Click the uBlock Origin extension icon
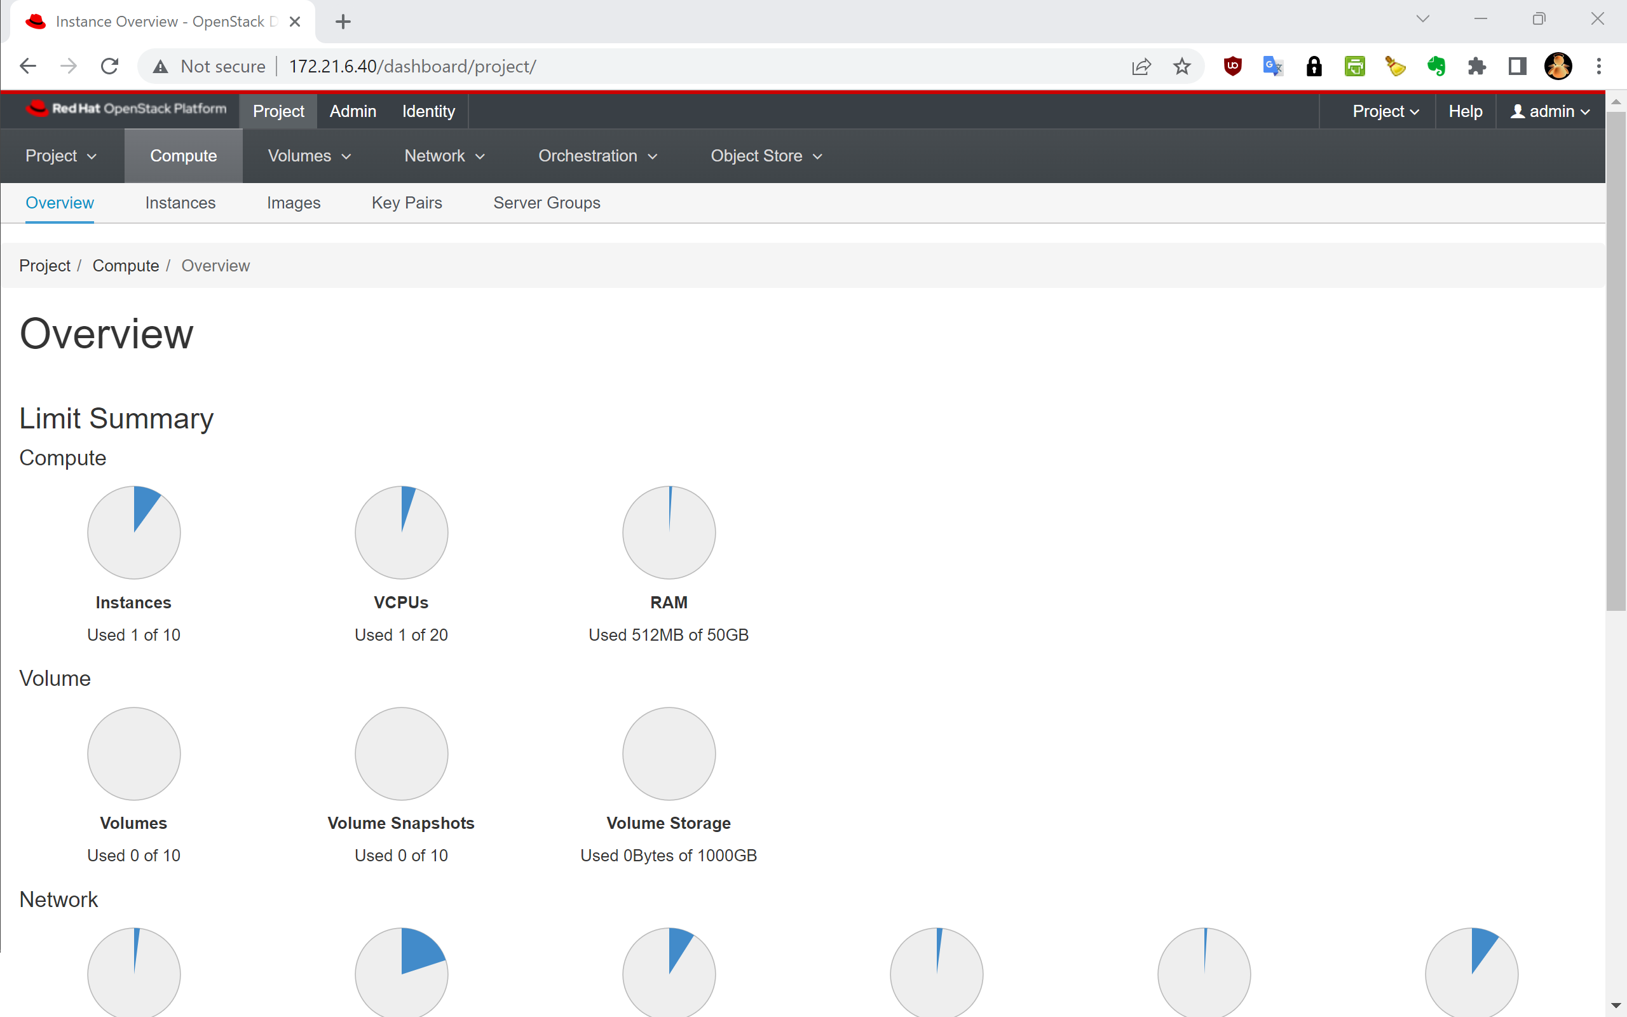1627x1017 pixels. (x=1232, y=66)
